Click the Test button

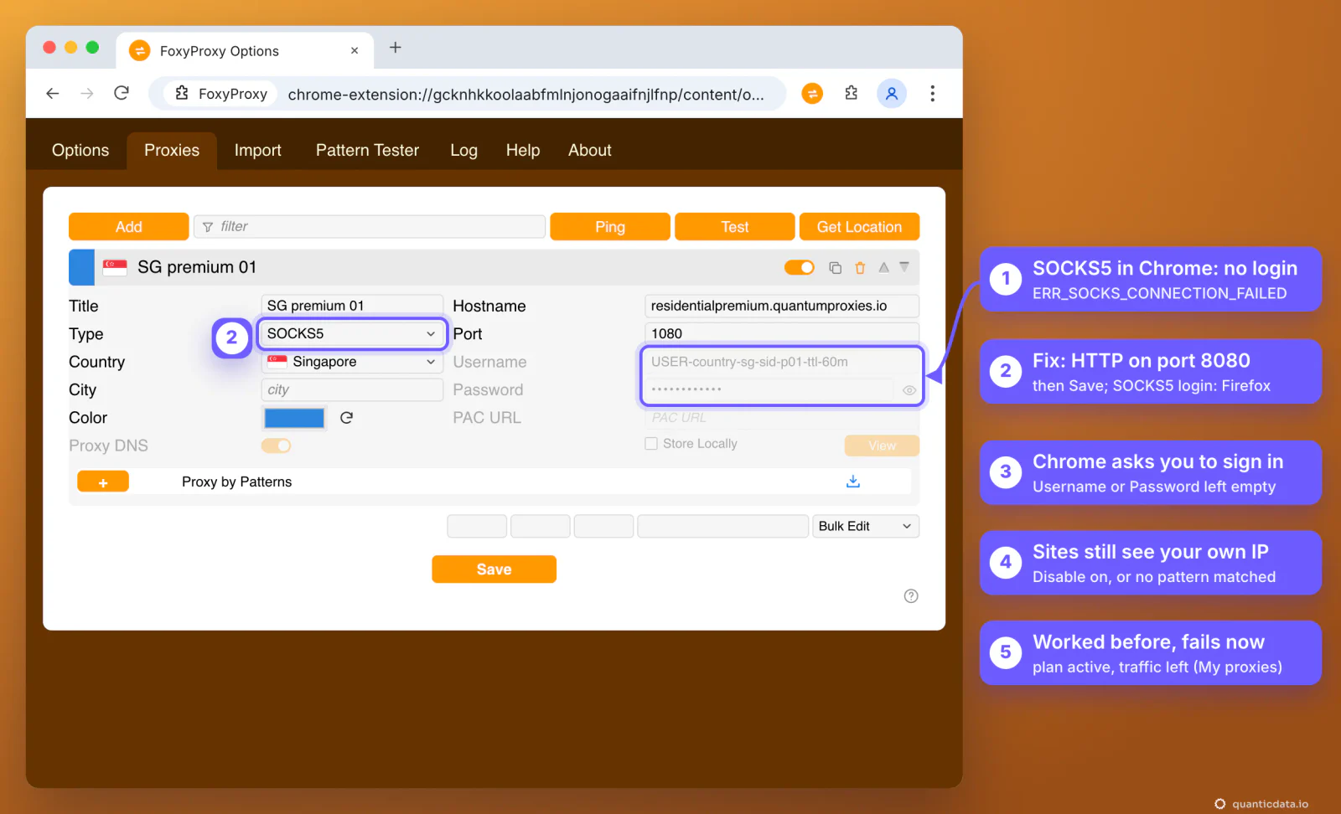pyautogui.click(x=735, y=227)
